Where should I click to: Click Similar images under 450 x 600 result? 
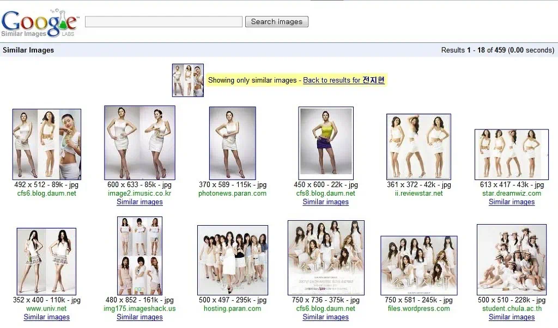(325, 202)
